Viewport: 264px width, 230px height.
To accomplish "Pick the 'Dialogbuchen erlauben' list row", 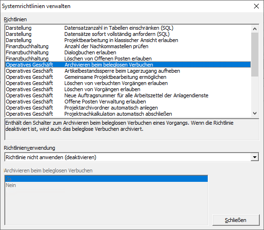I will pyautogui.click(x=128, y=52).
